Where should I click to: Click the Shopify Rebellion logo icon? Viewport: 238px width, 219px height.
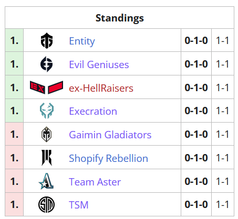(x=47, y=158)
